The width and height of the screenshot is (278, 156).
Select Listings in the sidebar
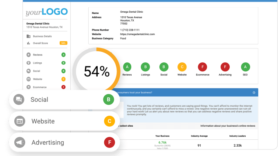click(x=38, y=63)
